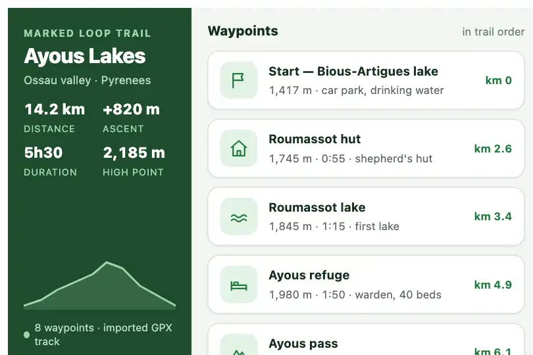Select the Ayous pass waypoint title
Image resolution: width=533 pixels, height=355 pixels.
[303, 343]
